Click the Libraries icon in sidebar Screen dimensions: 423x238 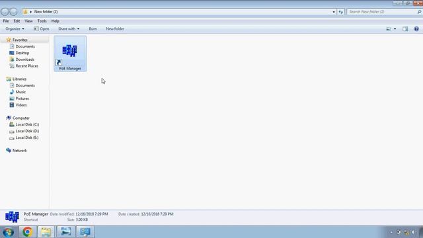coord(9,79)
